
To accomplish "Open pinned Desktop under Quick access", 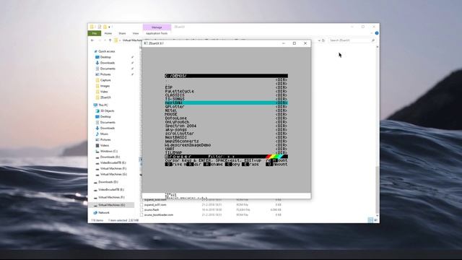I will click(x=105, y=57).
